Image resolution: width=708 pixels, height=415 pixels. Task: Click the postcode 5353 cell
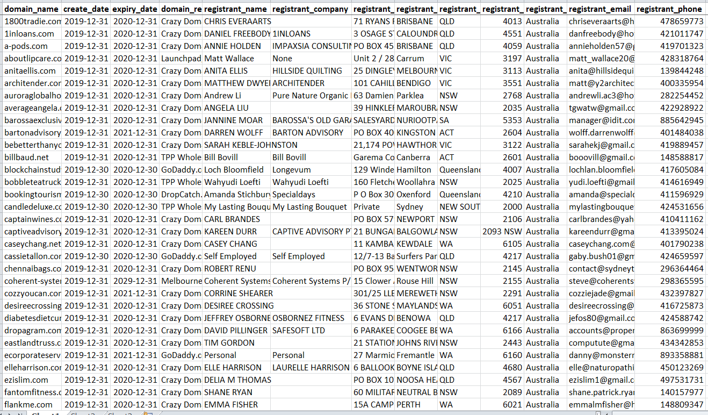pos(502,120)
